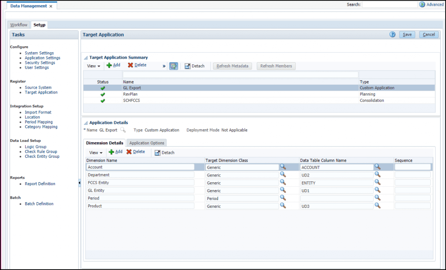Screen dimensions: 446x270
Task: Close the Data Management tab
Action: (51, 6)
